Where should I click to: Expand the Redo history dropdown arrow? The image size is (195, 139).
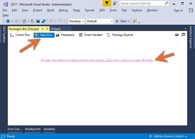[64, 21]
